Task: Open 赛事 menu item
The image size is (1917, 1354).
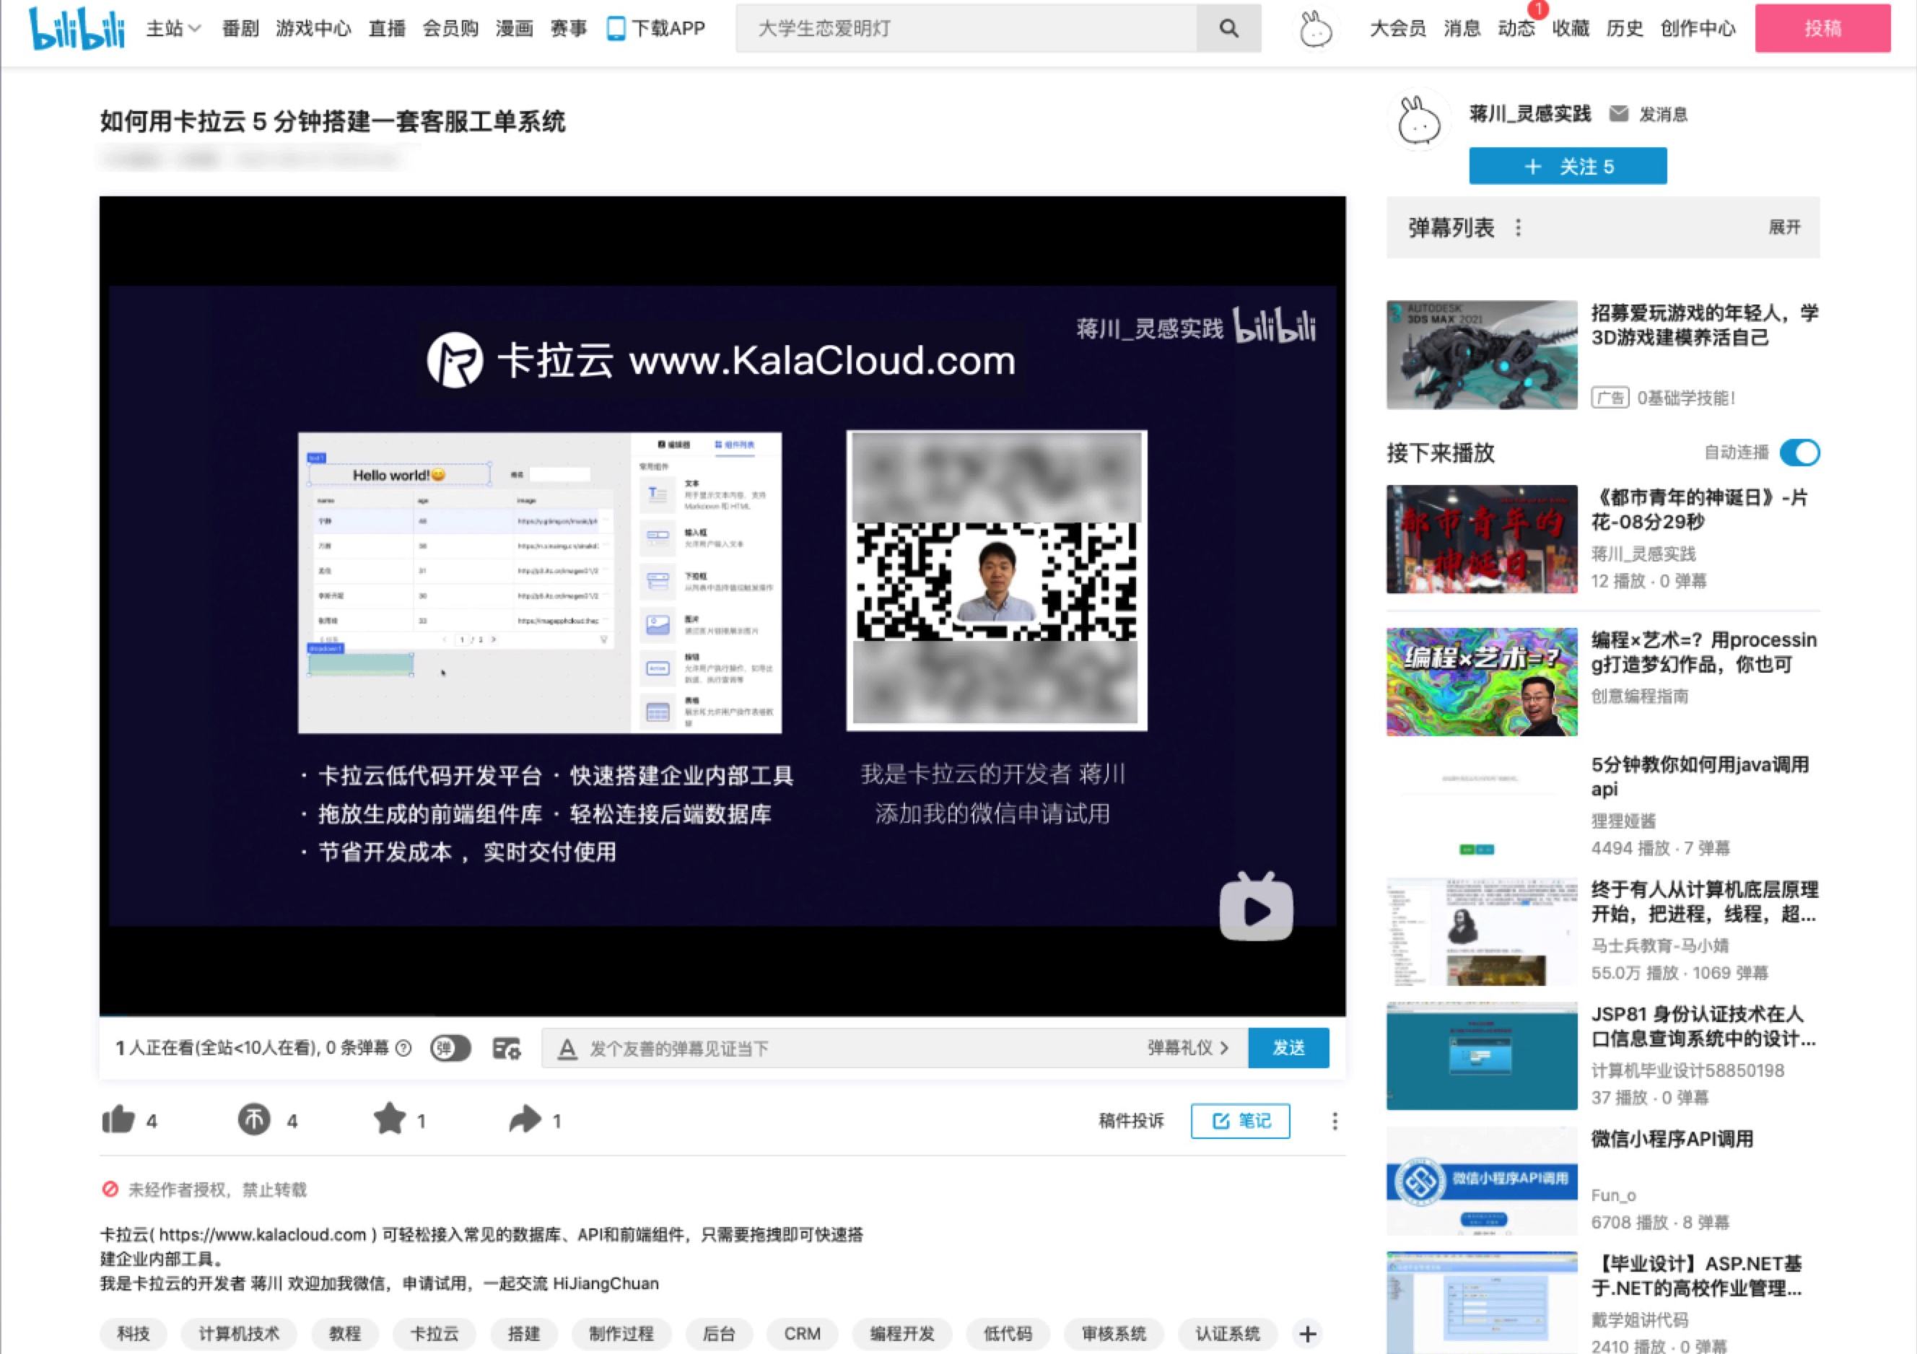Action: point(569,28)
